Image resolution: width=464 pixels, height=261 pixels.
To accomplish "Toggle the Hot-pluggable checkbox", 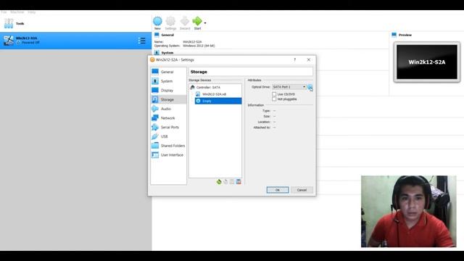I will tap(274, 99).
